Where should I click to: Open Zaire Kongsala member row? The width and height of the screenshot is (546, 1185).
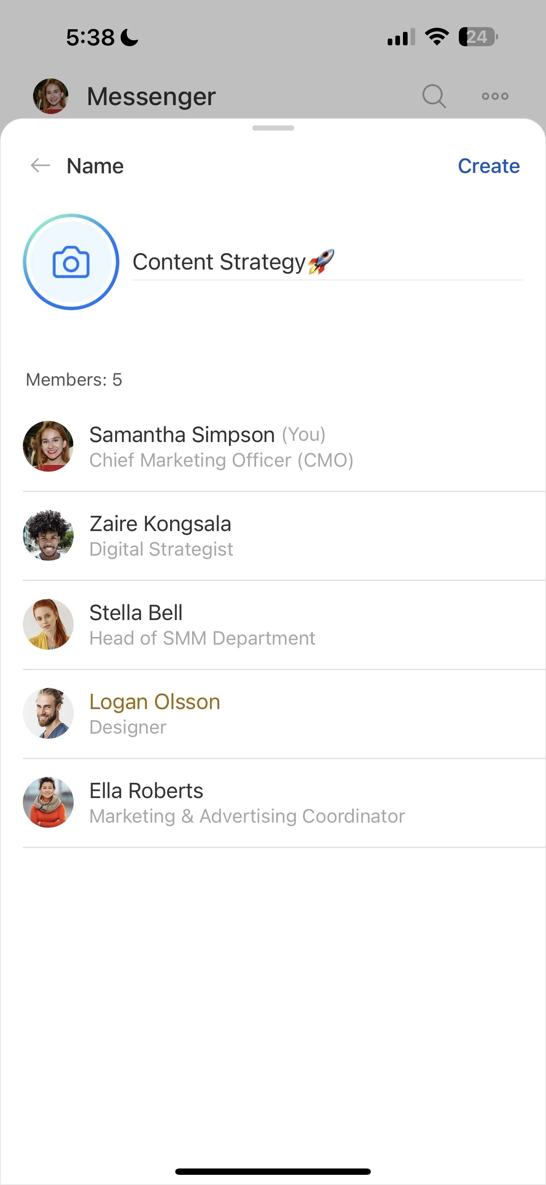pos(273,536)
